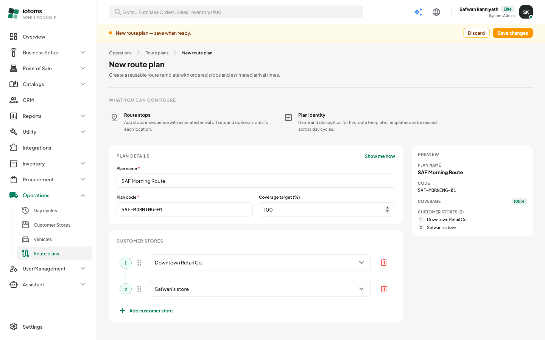Viewport: 545px width, 340px height.
Task: Click the Route plans breadcrumb link
Action: [157, 53]
